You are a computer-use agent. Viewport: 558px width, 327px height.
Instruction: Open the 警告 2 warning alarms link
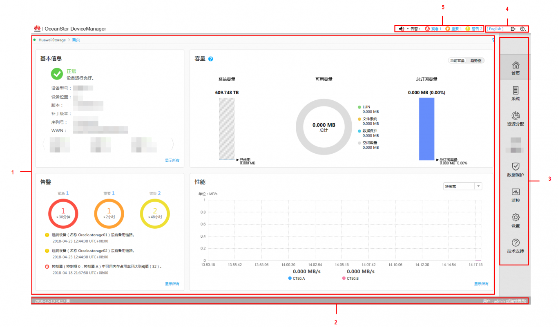coord(474,29)
